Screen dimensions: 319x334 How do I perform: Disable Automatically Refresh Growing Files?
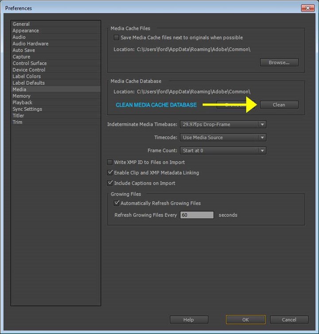tap(116, 203)
